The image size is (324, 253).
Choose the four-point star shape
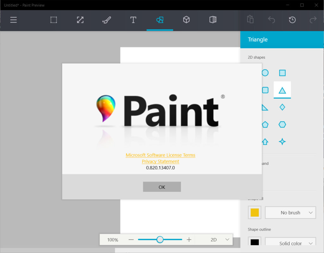point(282,142)
